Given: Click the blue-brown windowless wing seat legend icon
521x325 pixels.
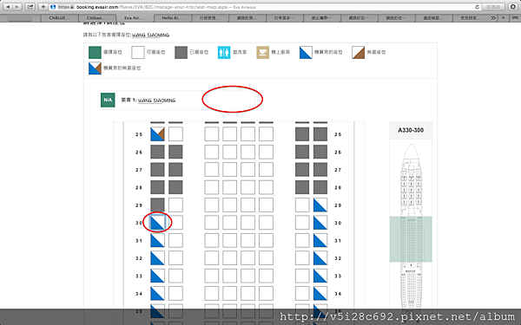Looking at the screenshot, I should click(95, 68).
